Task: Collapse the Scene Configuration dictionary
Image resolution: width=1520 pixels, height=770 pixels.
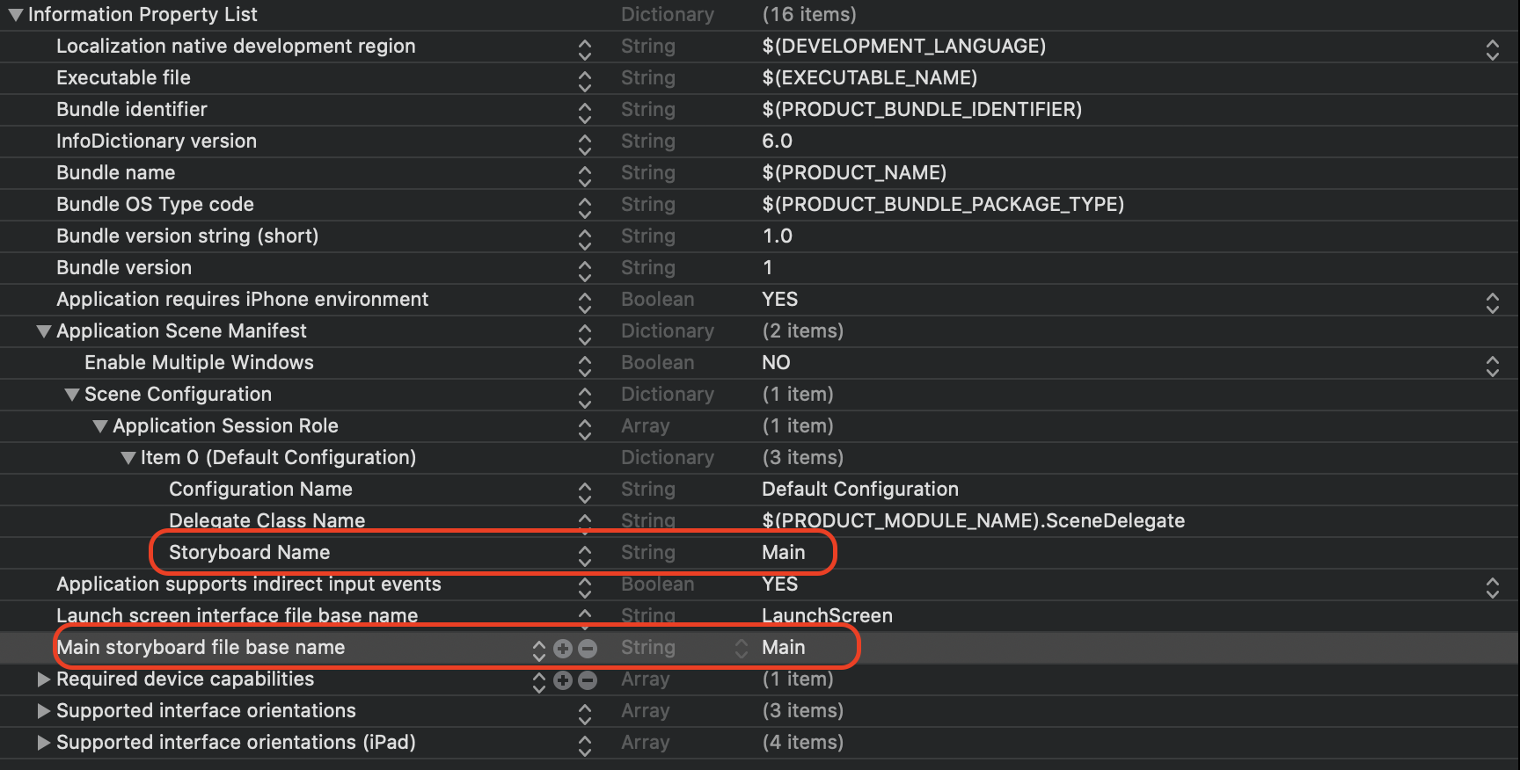Action: 71,395
